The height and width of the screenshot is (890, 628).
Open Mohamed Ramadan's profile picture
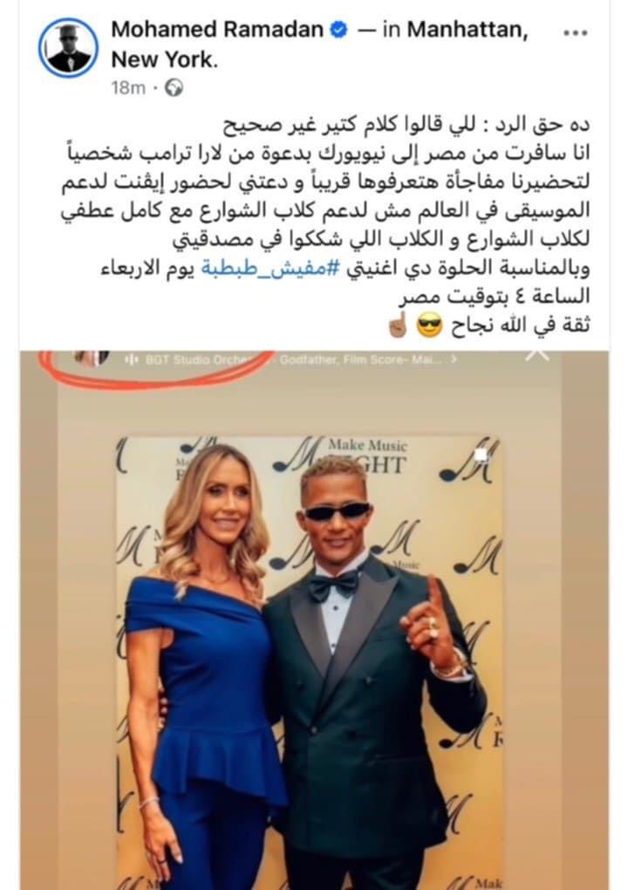point(69,48)
